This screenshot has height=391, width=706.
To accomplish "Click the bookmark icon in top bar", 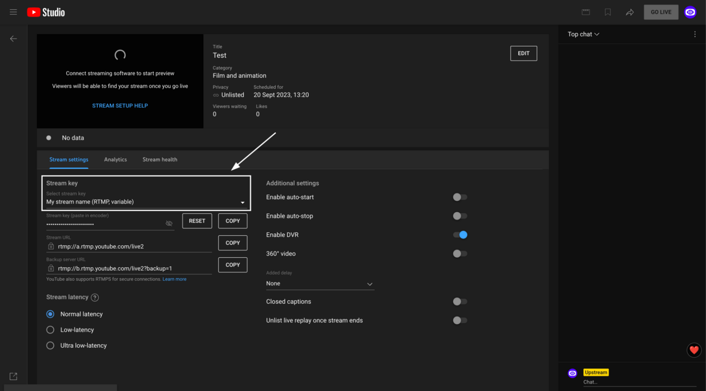I will coord(608,12).
